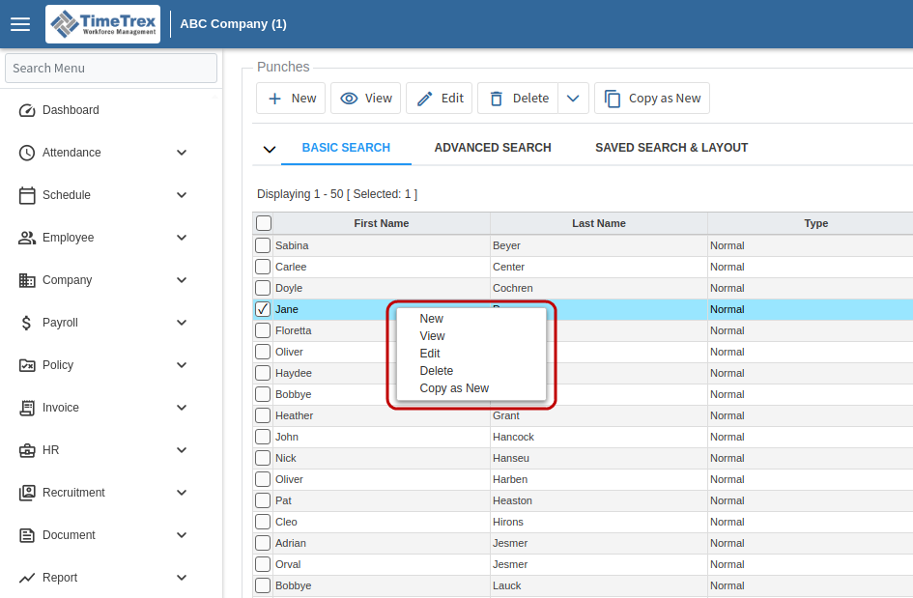Expand the Attendance menu chevron
This screenshot has width=913, height=598.
[182, 153]
